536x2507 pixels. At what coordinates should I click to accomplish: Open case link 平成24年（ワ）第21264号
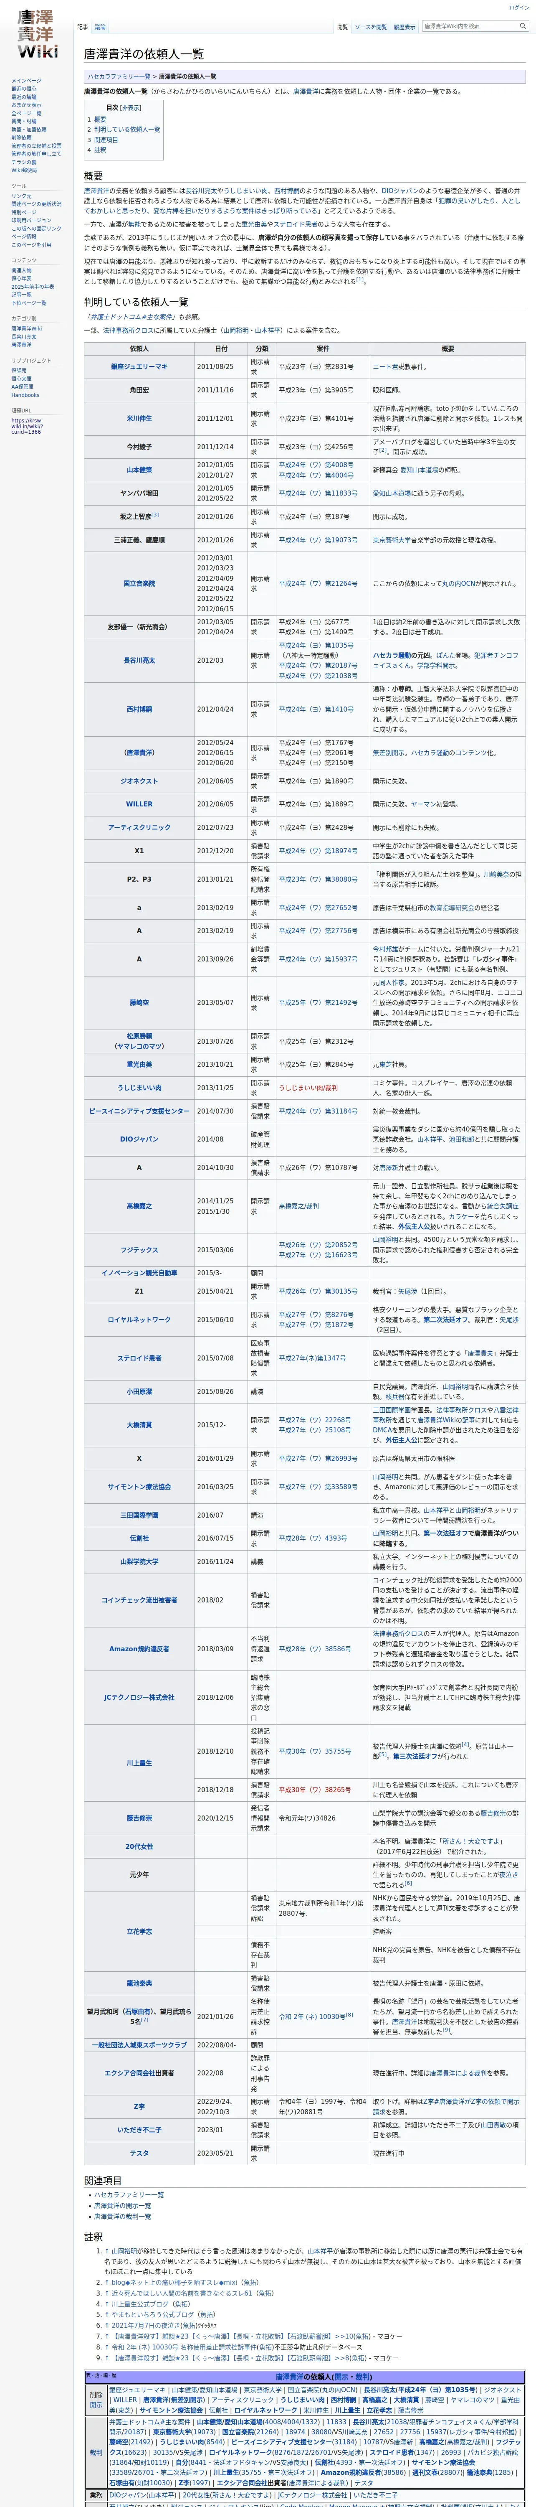[x=318, y=584]
